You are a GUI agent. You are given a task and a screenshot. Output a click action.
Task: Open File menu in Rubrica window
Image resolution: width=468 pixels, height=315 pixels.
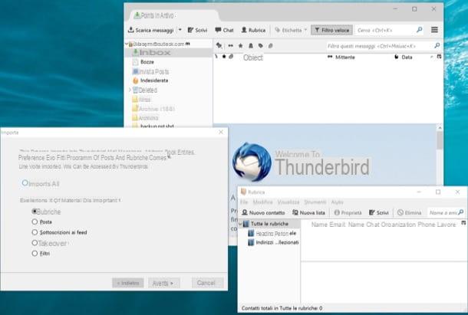[244, 202]
